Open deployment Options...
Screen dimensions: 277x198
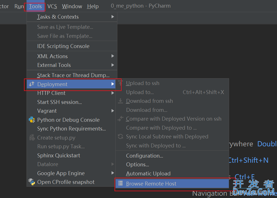pos(172,165)
